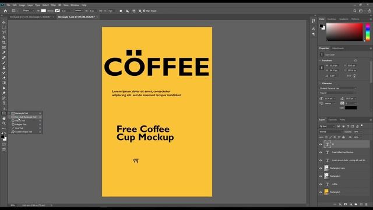Select the Gradient tool
Screen dimensions: 373x210
pyautogui.click(x=4, y=83)
